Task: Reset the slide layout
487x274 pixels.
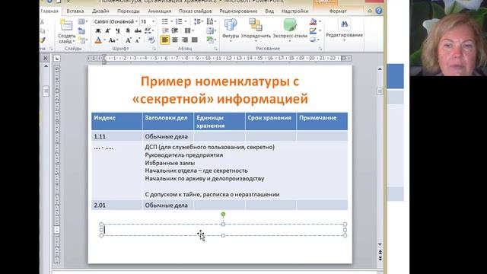Action: pos(82,30)
